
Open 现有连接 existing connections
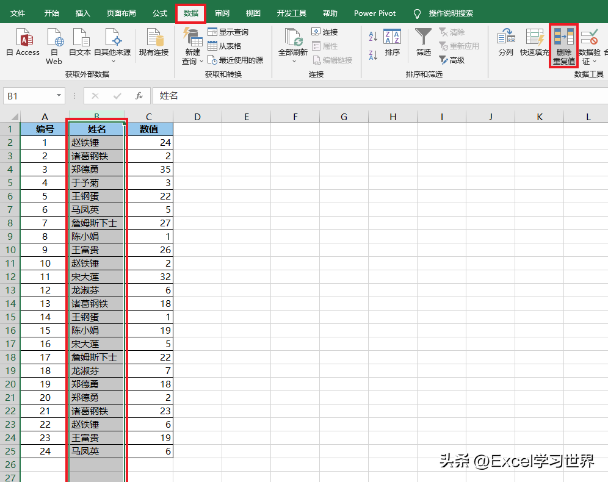click(154, 42)
